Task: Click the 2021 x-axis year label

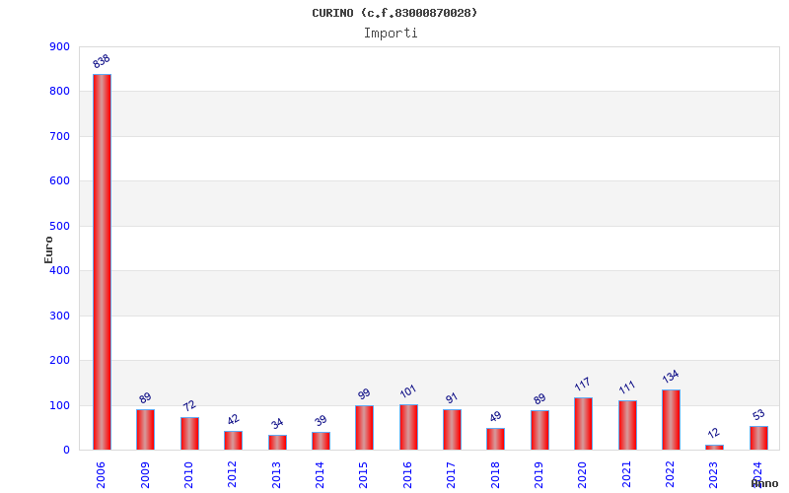Action: click(626, 475)
